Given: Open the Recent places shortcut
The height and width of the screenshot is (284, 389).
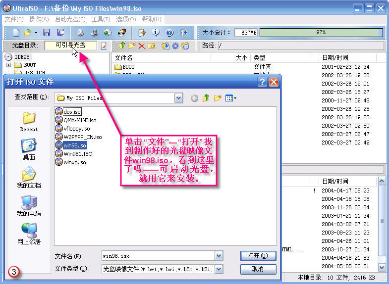Looking at the screenshot, I should (29, 122).
